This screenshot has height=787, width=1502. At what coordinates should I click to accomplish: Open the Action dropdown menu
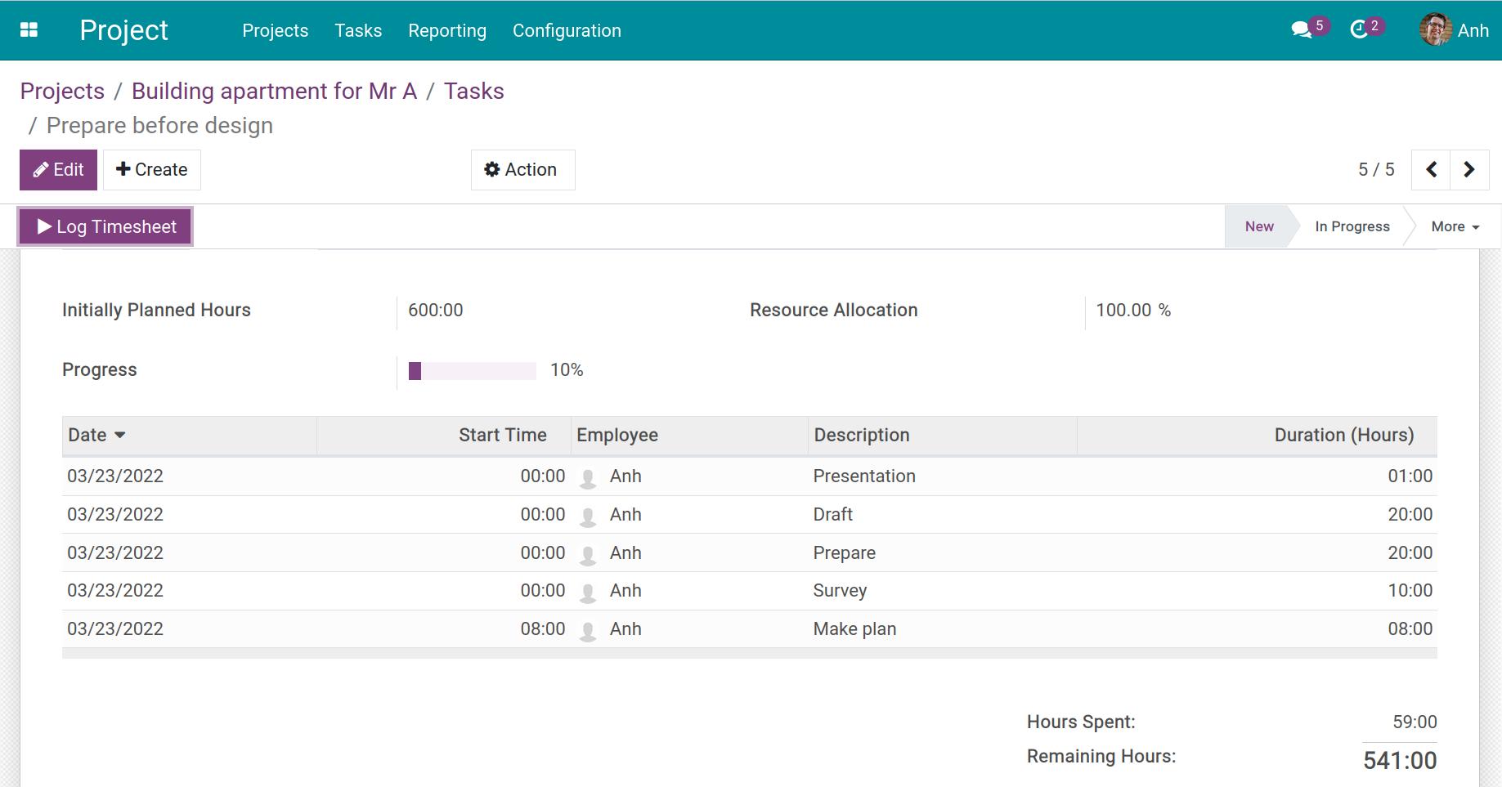[522, 169]
